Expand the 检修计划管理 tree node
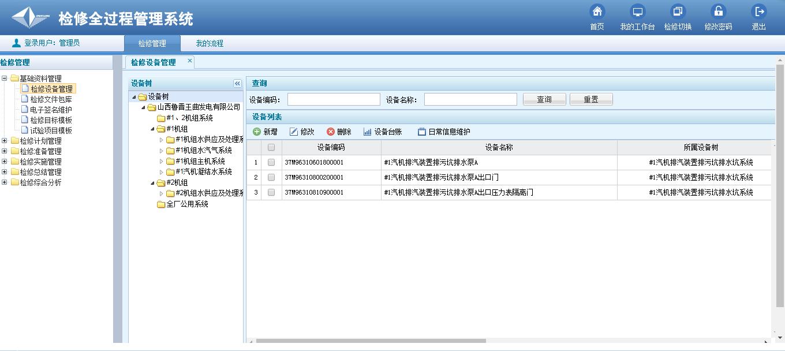 coord(5,141)
